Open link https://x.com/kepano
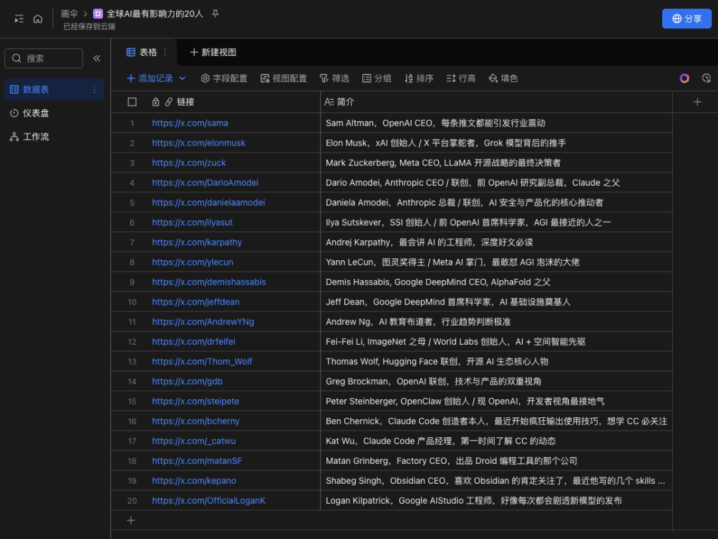This screenshot has height=539, width=718. [194, 480]
